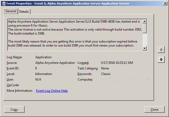This screenshot has width=169, height=117.
Task: Click the description box scrollbar thumb
Action: pyautogui.click(x=145, y=28)
